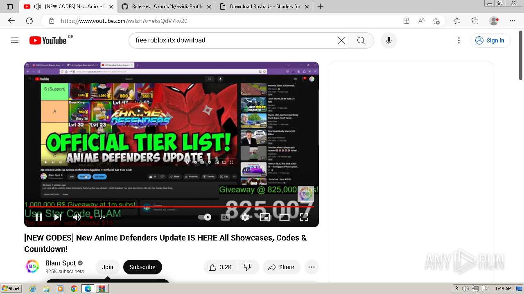Open a new browser tab
Screen dimensions: 524x294
click(x=321, y=7)
